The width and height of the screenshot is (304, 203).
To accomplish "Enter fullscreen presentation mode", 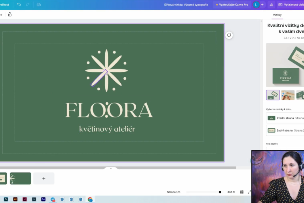I will (249, 192).
